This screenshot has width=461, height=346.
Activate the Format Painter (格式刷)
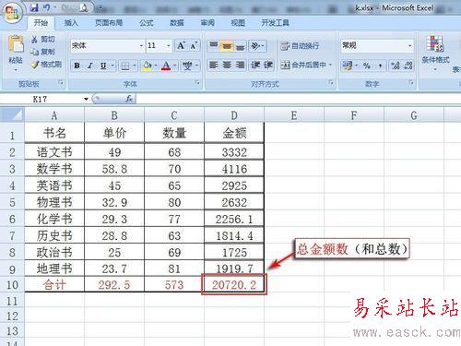pyautogui.click(x=46, y=65)
